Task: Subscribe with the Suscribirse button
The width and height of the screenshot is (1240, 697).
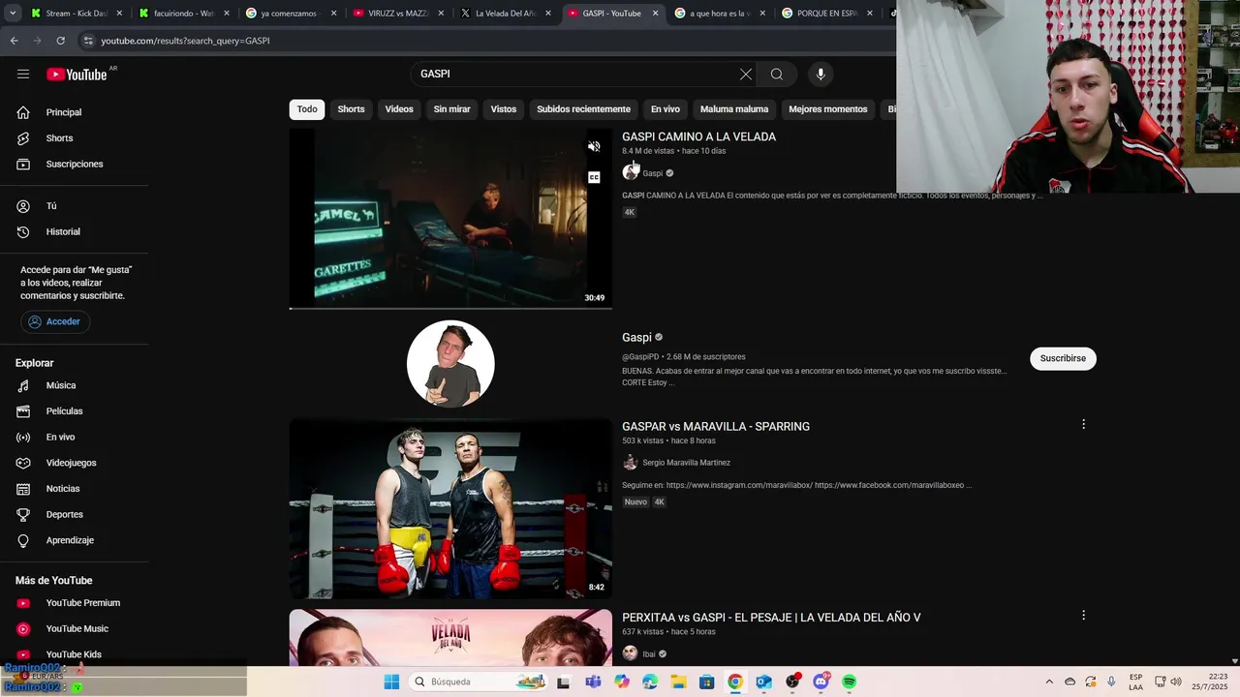Action: (1063, 358)
